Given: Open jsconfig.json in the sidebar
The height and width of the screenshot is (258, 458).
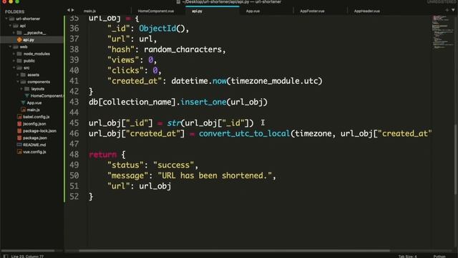Looking at the screenshot, I should tap(34, 124).
